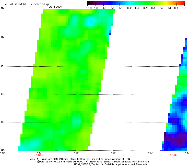Click the colorbar label -0.35
Image resolution: width=189 pixels, height=166 pixels.
[145, 8]
